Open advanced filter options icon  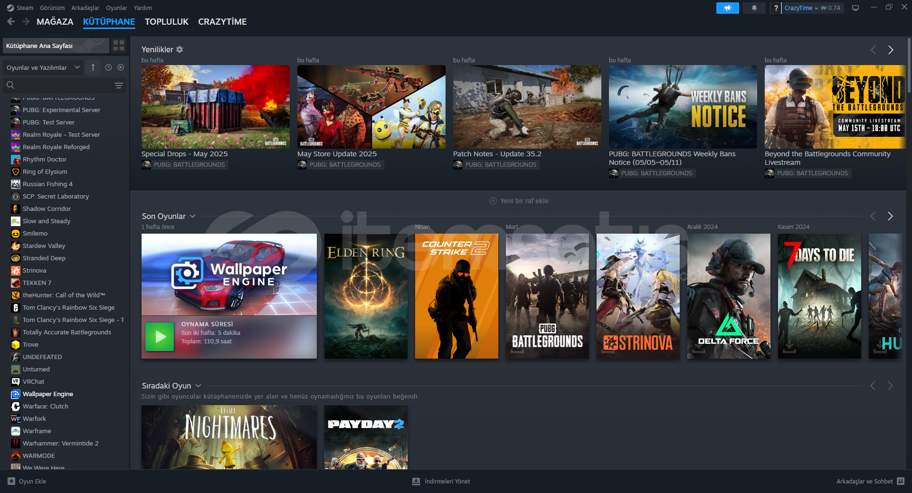(119, 85)
